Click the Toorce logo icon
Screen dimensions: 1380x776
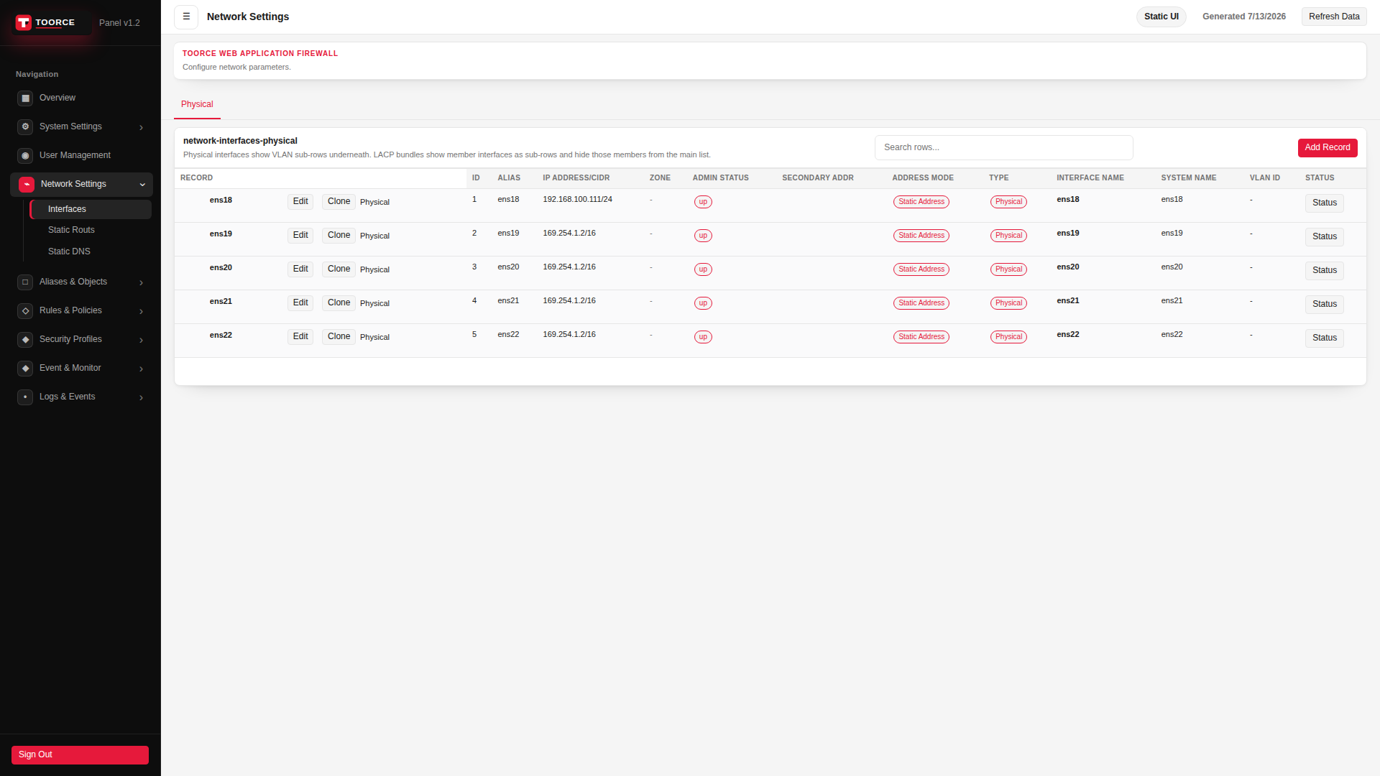point(24,23)
